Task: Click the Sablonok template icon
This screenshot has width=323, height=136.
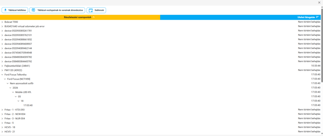Action: [91, 10]
